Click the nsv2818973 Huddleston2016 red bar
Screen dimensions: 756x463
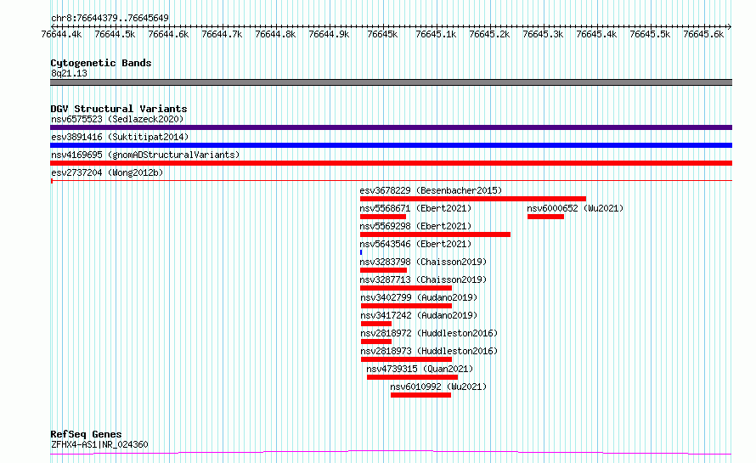tap(405, 359)
